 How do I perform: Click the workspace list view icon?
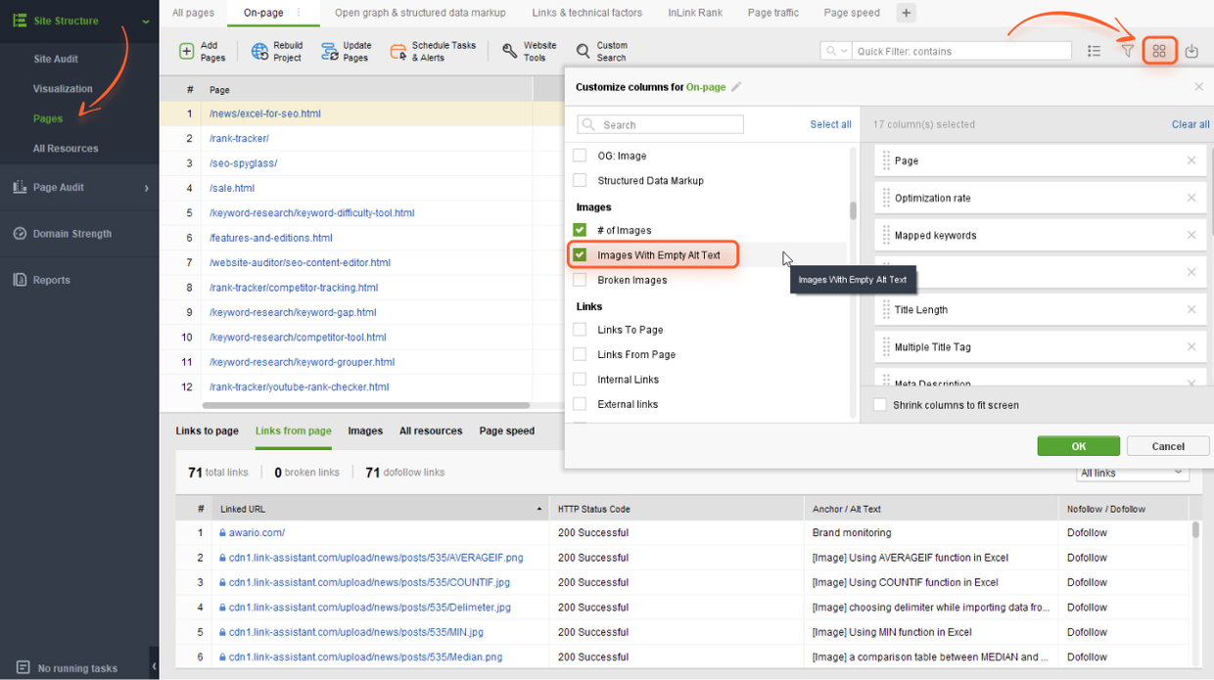click(x=1094, y=50)
